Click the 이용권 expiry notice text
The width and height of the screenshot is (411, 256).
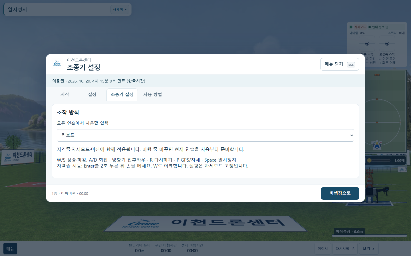pos(99,81)
